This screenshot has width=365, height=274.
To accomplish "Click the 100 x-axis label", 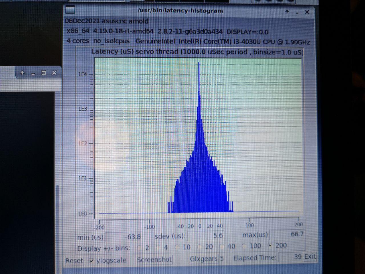I will 250,225.
